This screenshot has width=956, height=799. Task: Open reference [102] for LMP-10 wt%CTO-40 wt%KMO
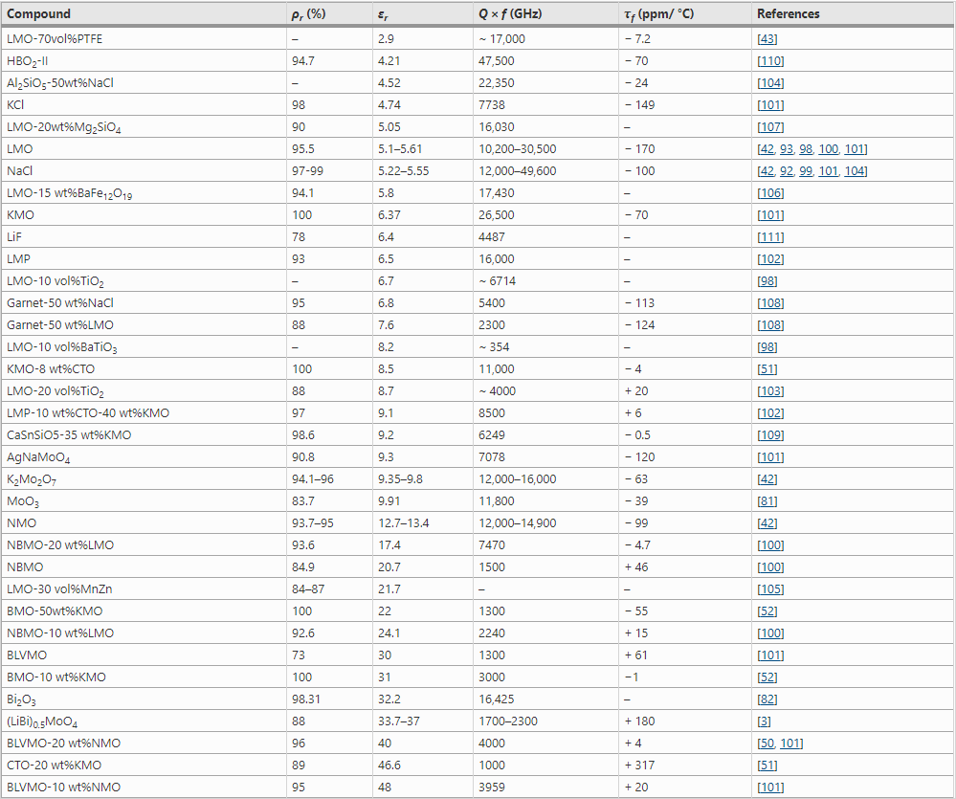770,412
